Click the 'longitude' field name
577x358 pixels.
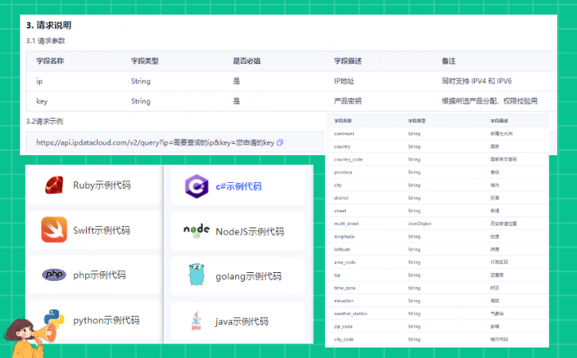click(344, 236)
